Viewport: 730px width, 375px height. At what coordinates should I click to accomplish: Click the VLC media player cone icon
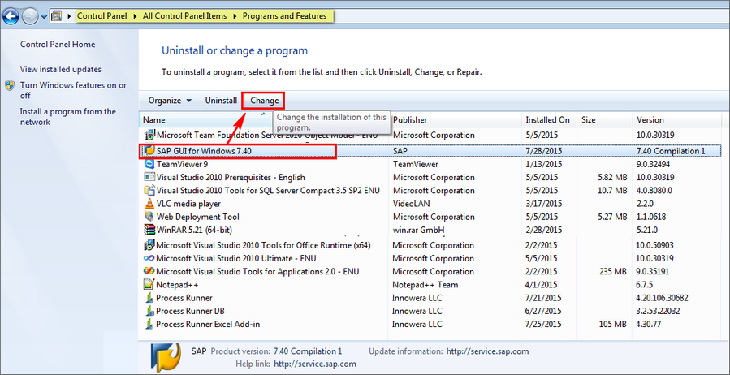point(149,204)
